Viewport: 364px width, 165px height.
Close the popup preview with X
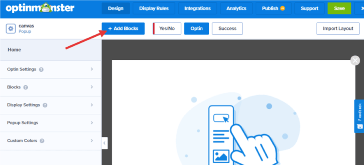(x=355, y=61)
